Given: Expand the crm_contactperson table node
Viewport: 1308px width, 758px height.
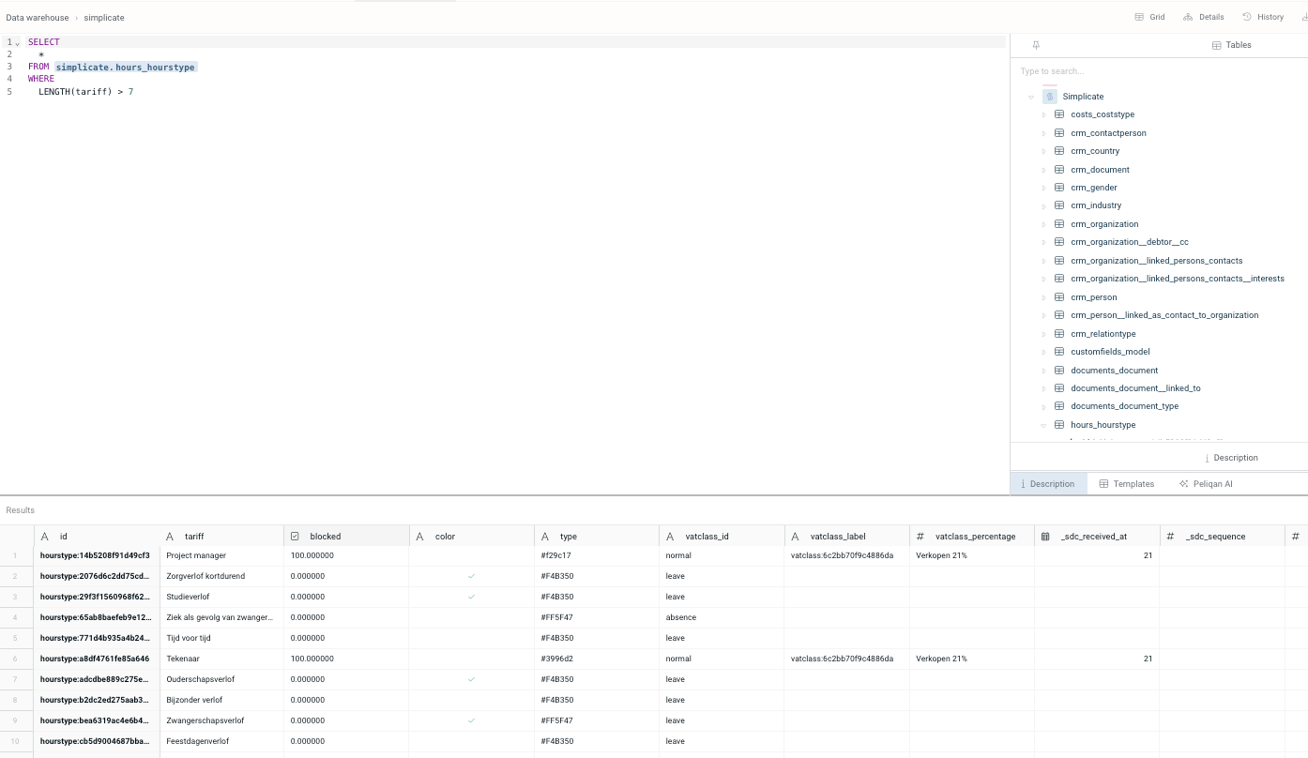Looking at the screenshot, I should (1043, 133).
